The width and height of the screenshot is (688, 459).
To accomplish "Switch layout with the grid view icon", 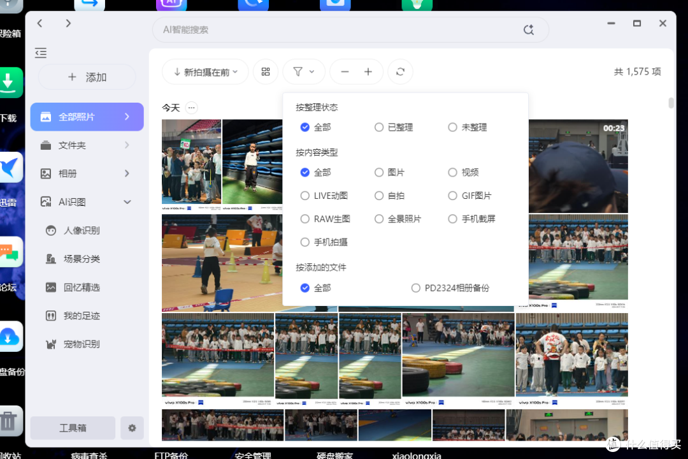I will 266,72.
